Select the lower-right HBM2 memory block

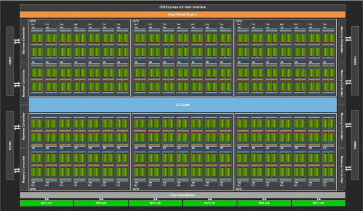[x=355, y=145]
